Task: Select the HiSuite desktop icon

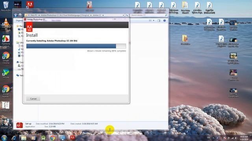Action: click(x=6, y=74)
